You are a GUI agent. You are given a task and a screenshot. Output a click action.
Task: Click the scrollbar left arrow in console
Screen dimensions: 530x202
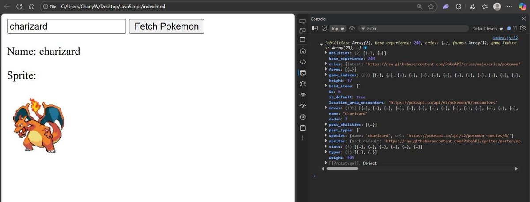tap(323, 168)
